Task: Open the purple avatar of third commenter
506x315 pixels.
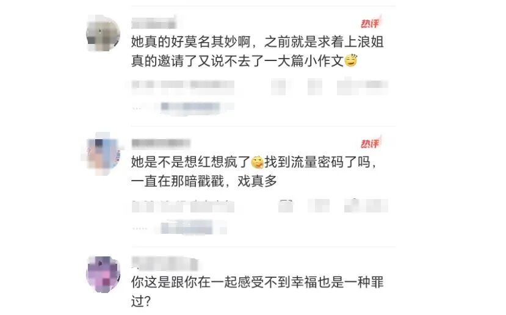Action: coord(103,274)
